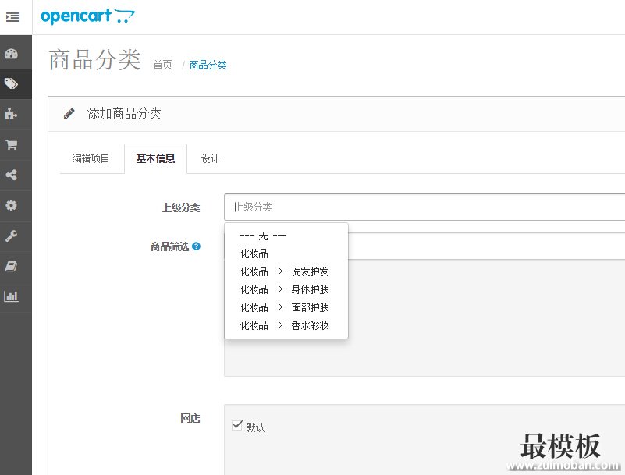Toggle the sidebar menu collapse icon

pyautogui.click(x=12, y=16)
